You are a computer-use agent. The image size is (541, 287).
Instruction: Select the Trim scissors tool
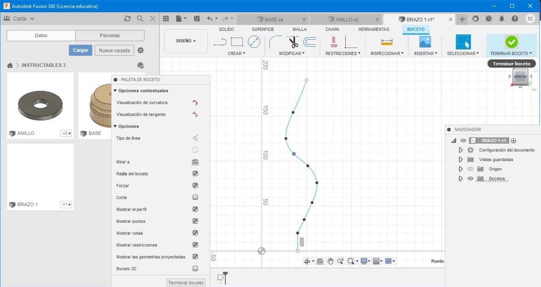293,42
